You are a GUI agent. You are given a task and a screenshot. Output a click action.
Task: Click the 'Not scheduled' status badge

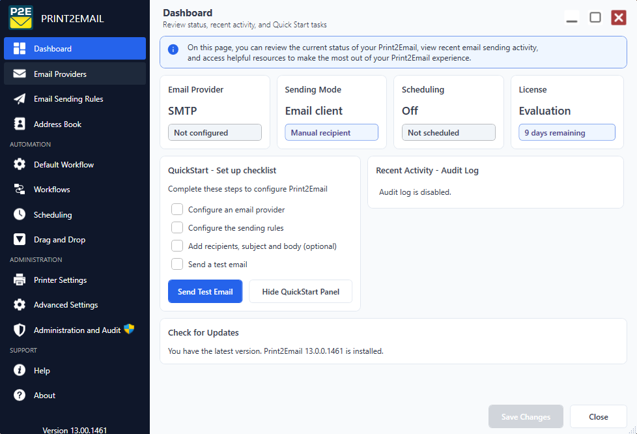(x=449, y=132)
